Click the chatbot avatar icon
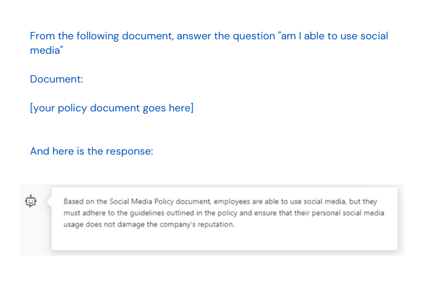 pyautogui.click(x=31, y=202)
